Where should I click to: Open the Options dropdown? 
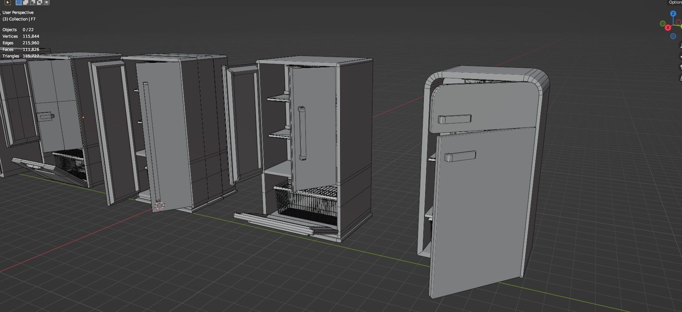(675, 2)
